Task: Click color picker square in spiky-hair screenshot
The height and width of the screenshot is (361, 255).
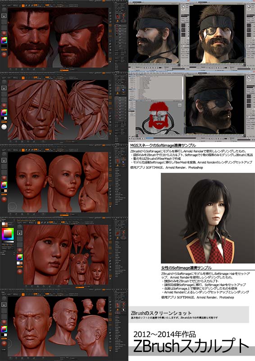Action: [x=4, y=113]
